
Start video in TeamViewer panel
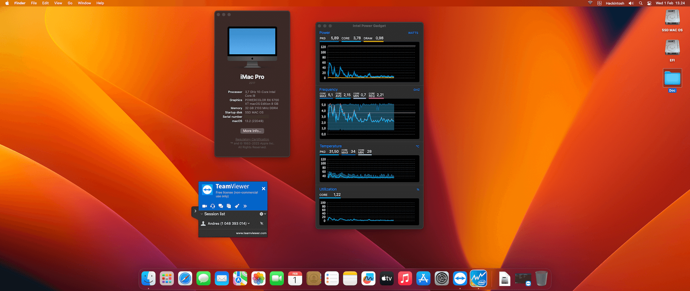tap(204, 206)
